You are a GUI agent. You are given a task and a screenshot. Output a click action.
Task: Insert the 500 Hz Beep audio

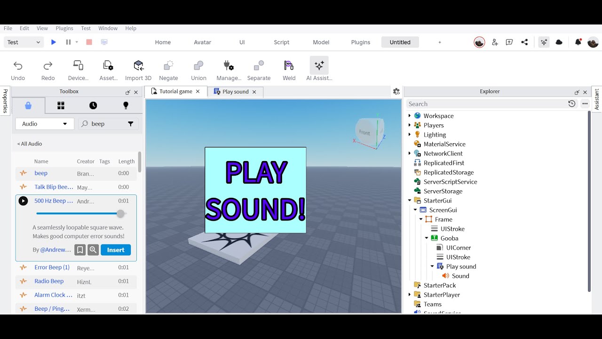coord(116,250)
